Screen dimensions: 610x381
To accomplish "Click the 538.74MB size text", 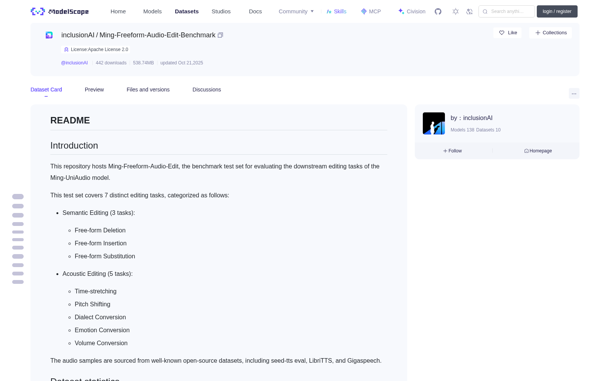I will point(143,63).
